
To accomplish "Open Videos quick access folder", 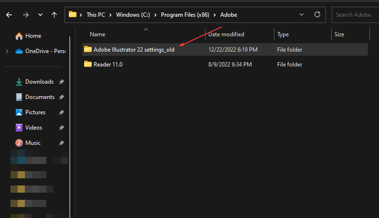I will pos(33,127).
